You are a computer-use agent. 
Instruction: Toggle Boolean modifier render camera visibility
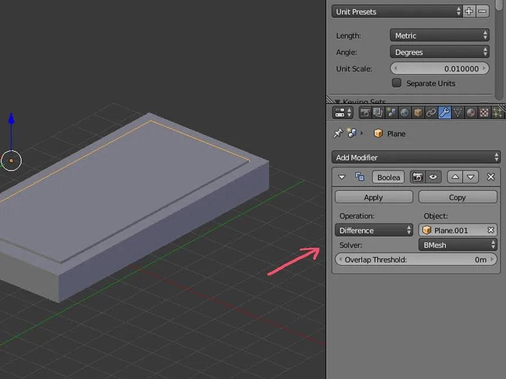point(418,177)
